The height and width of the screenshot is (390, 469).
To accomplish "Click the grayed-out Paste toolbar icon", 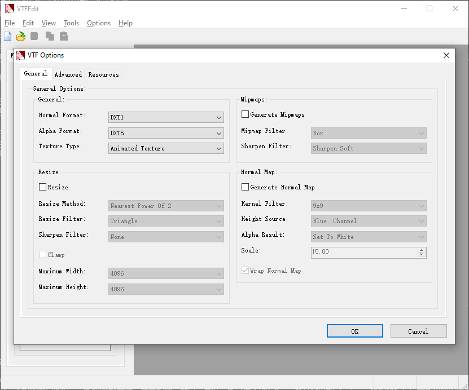I will pos(64,36).
